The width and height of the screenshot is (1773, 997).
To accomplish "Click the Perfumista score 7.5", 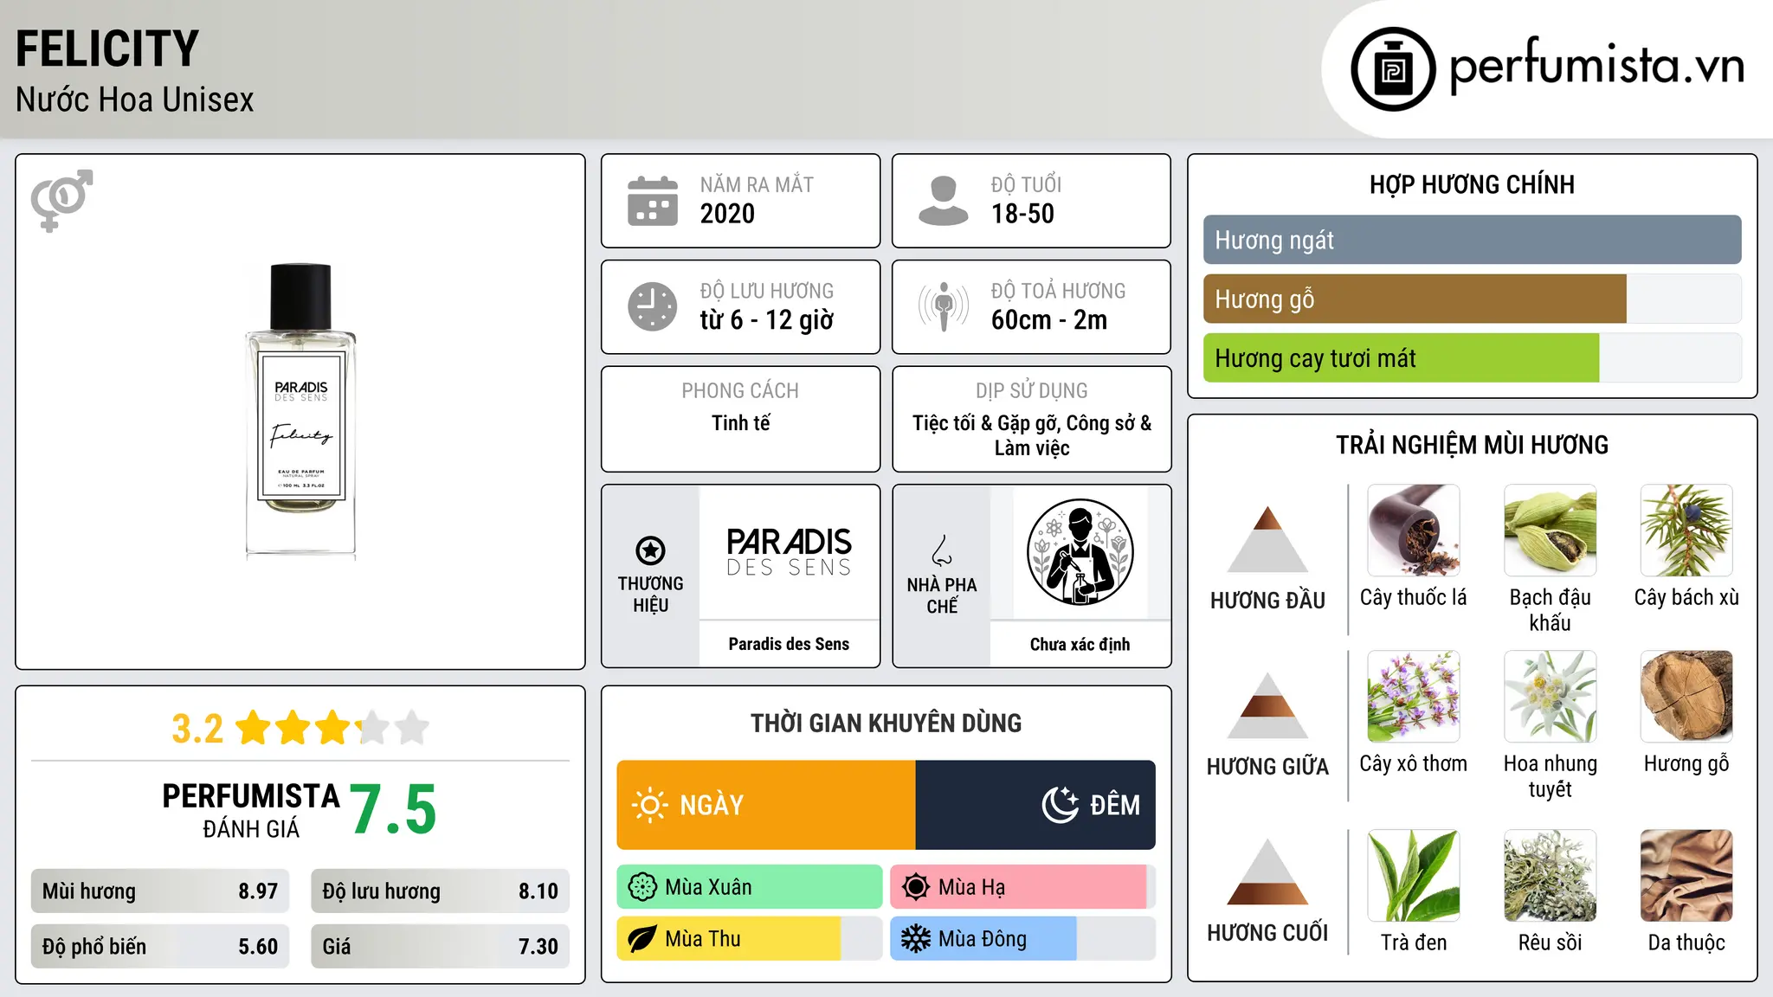I will pyautogui.click(x=393, y=810).
